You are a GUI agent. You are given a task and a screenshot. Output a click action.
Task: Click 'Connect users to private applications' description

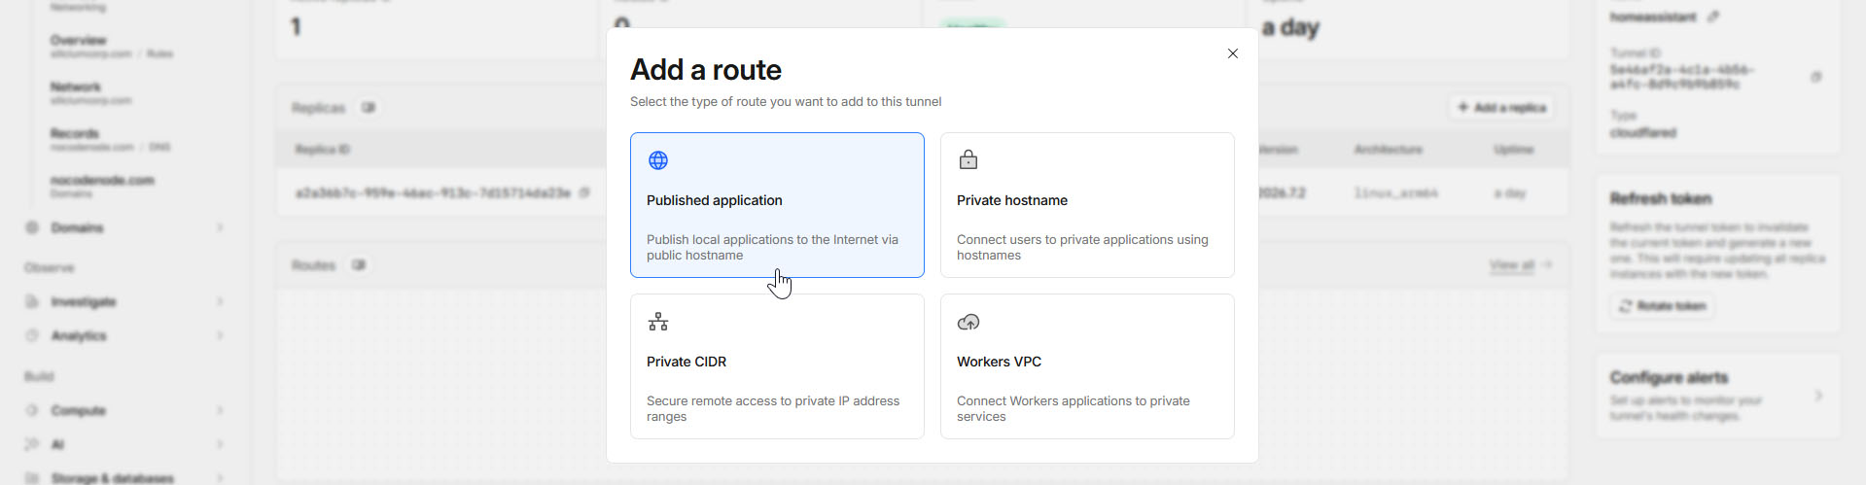[x=1082, y=247]
